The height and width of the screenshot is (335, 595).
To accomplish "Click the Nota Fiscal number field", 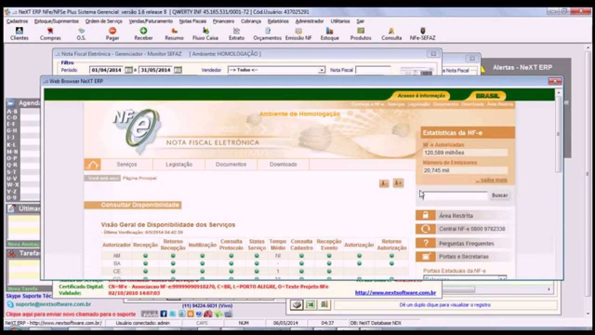I will pyautogui.click(x=373, y=70).
